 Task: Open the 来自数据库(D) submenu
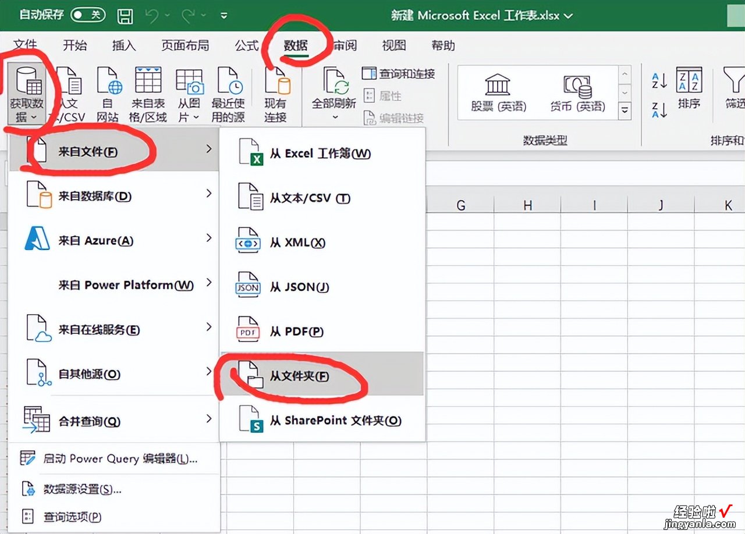(115, 196)
